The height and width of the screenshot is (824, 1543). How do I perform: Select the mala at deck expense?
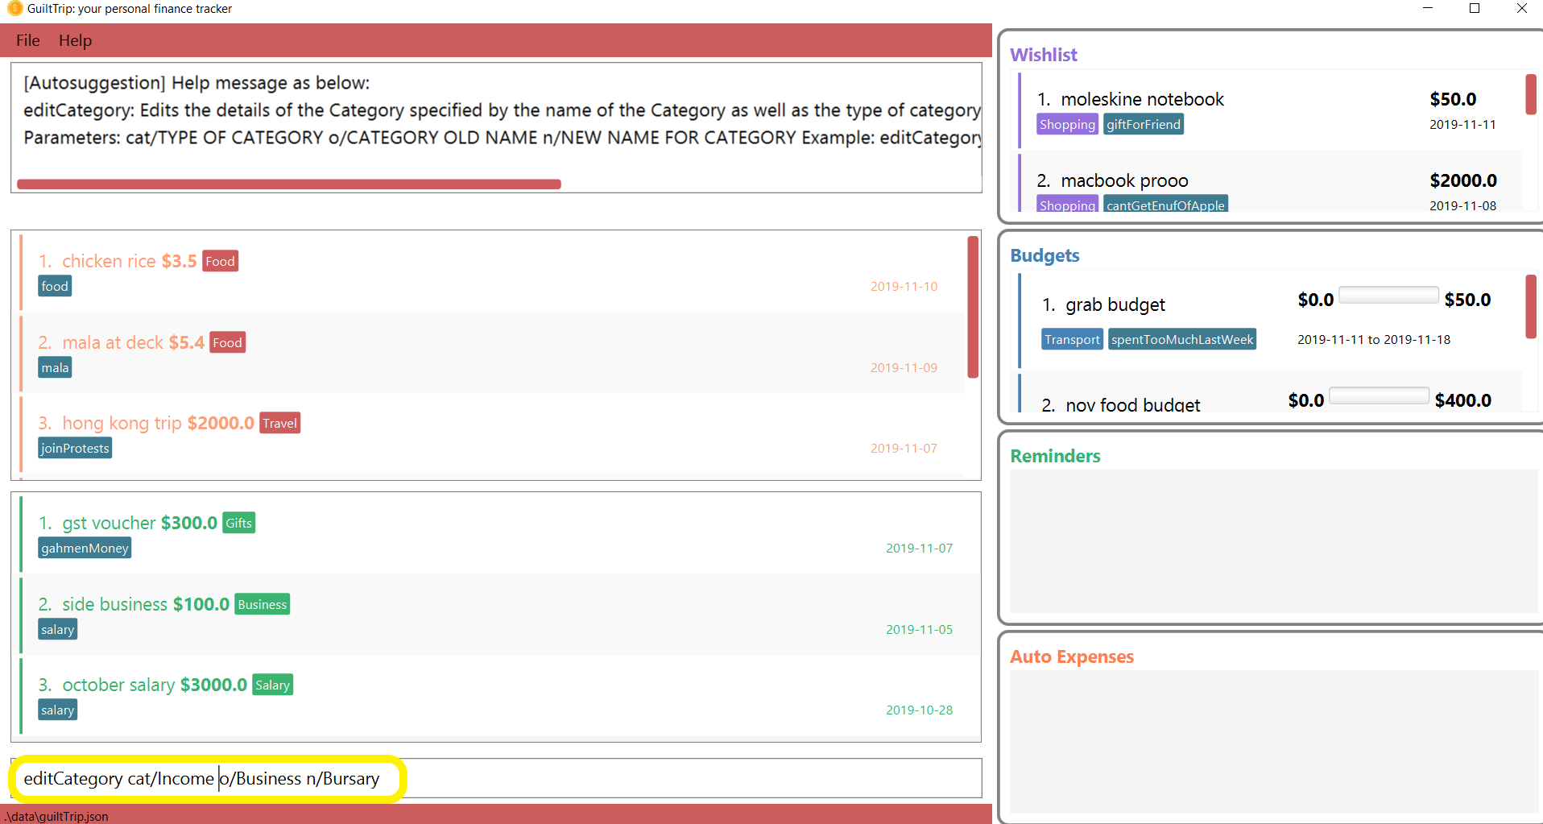[x=492, y=353]
